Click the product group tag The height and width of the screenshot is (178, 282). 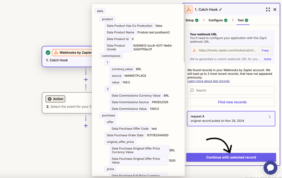(x=107, y=19)
